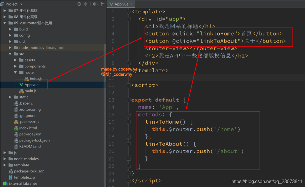This screenshot has width=305, height=187.
Task: Click the README.md file icon
Action: click(16, 147)
